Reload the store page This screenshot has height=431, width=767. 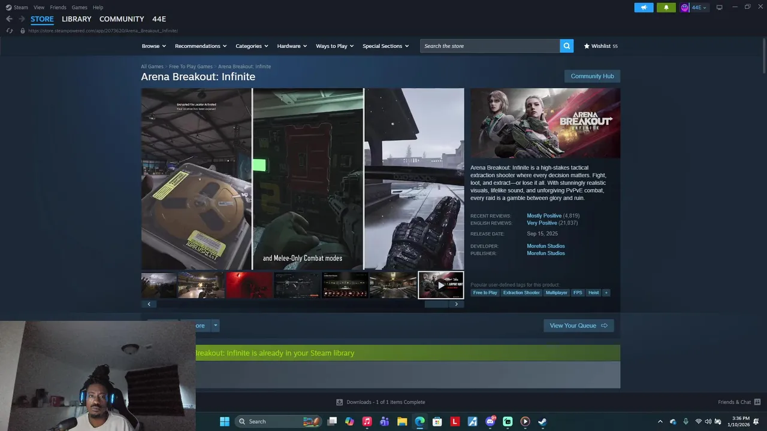tap(9, 31)
